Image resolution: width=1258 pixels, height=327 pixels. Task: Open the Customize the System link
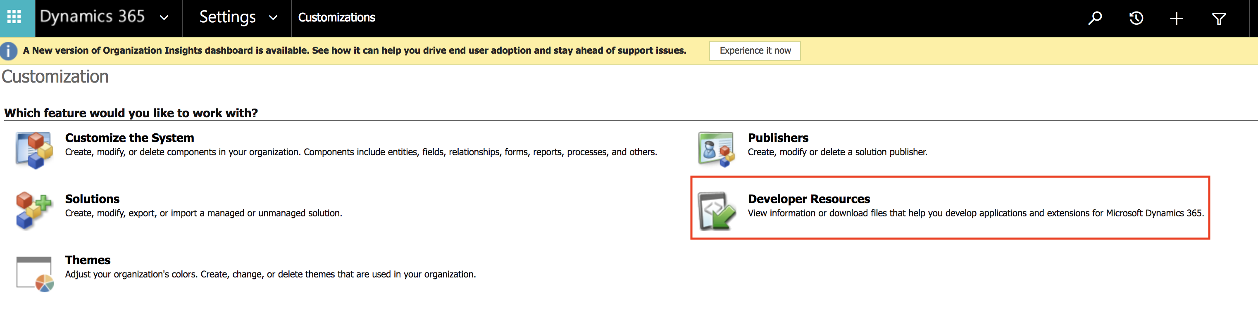point(129,137)
